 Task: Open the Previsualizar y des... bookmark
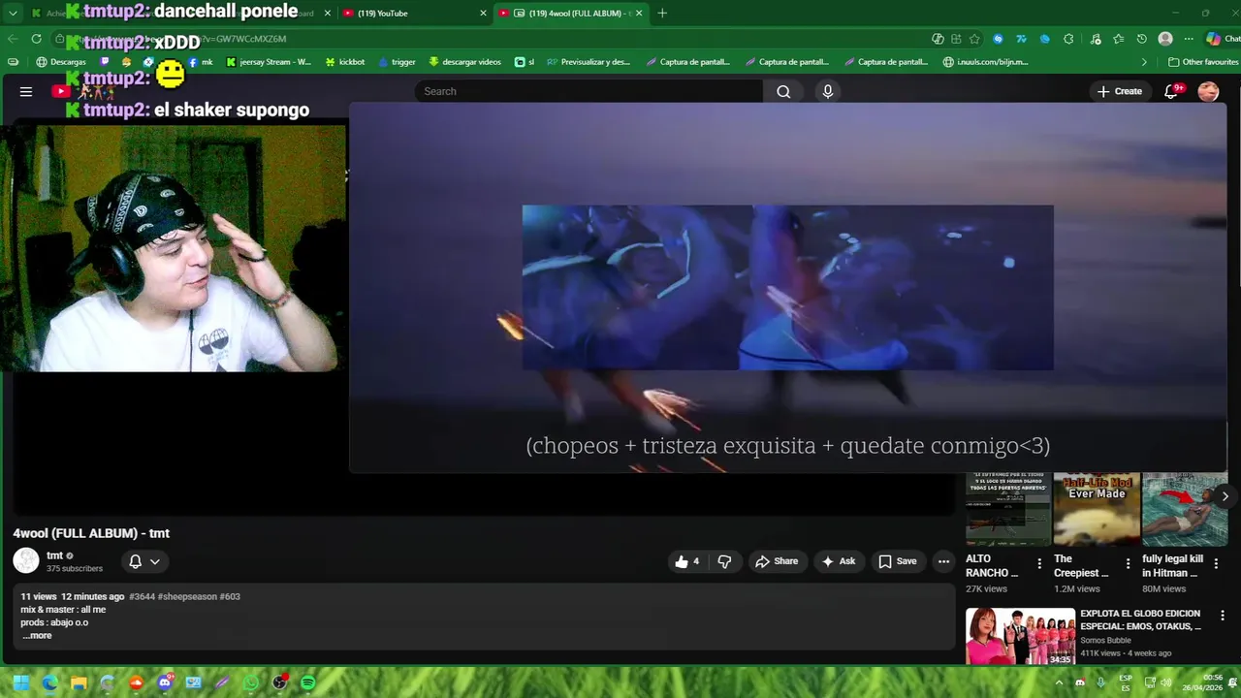[x=589, y=62]
